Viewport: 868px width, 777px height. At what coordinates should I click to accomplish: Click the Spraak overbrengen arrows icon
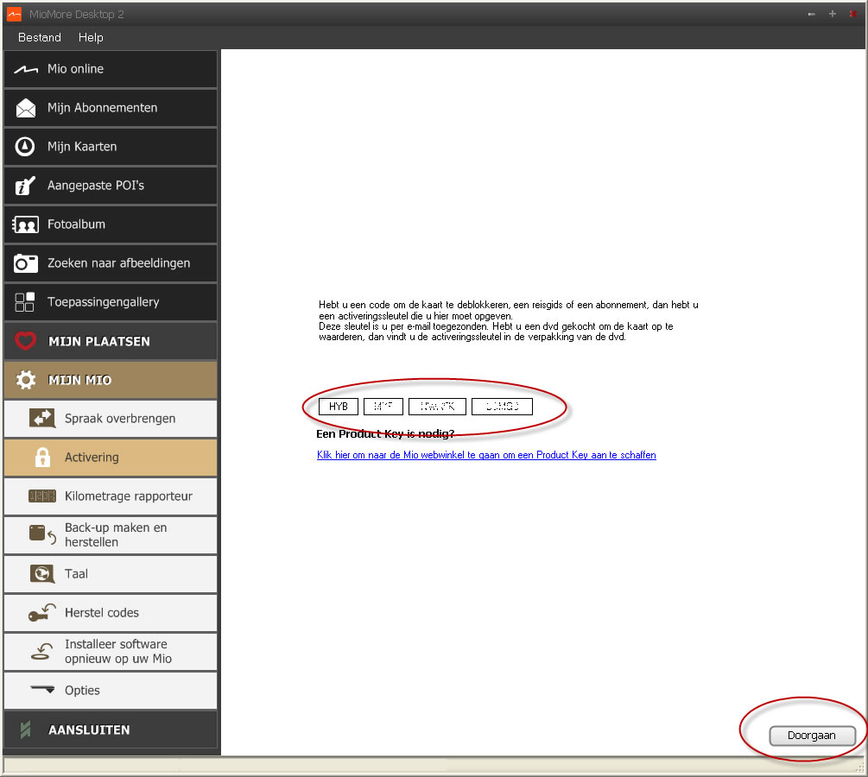[x=42, y=419]
